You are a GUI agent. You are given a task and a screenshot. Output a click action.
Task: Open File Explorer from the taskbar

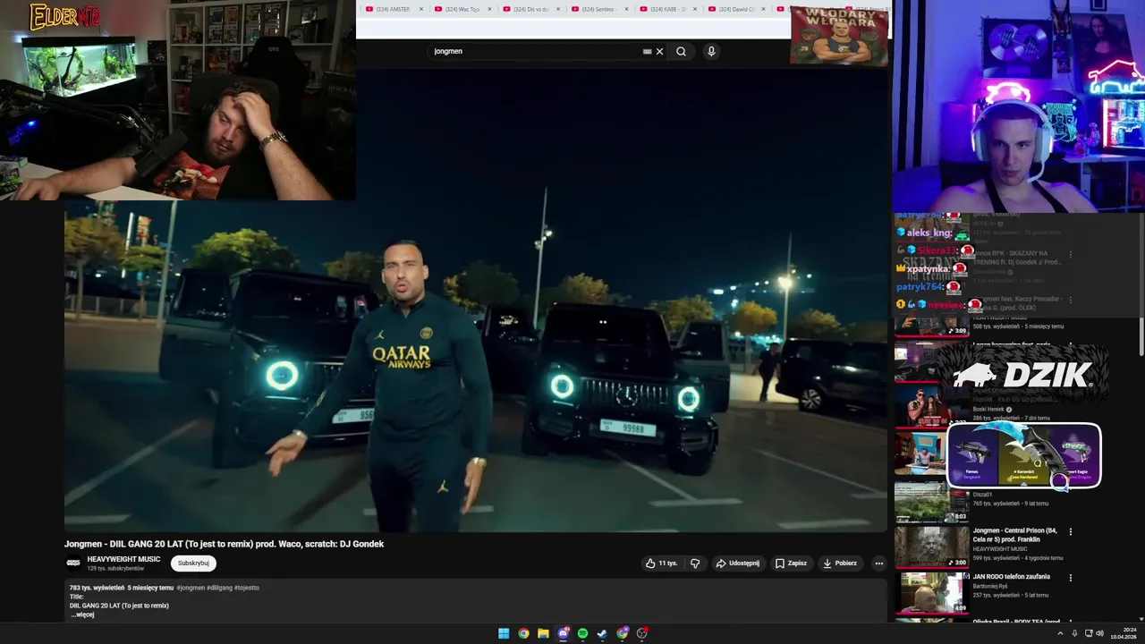[x=543, y=633]
